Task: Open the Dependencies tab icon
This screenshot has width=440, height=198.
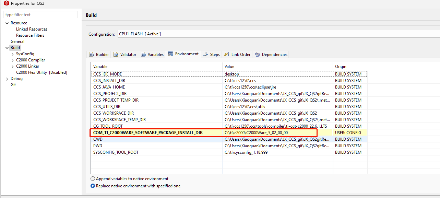Action: tap(258, 54)
